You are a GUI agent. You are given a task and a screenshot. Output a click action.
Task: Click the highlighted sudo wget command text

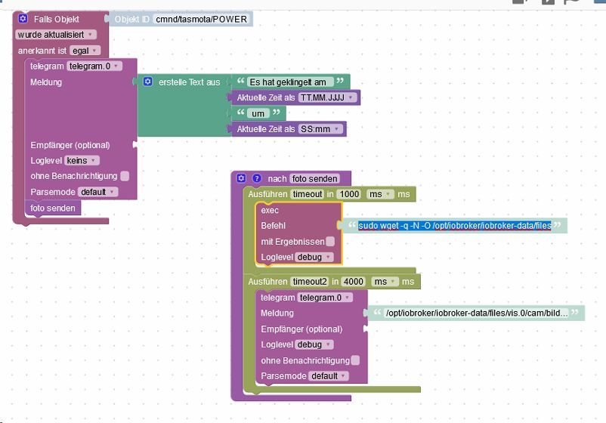coord(455,226)
